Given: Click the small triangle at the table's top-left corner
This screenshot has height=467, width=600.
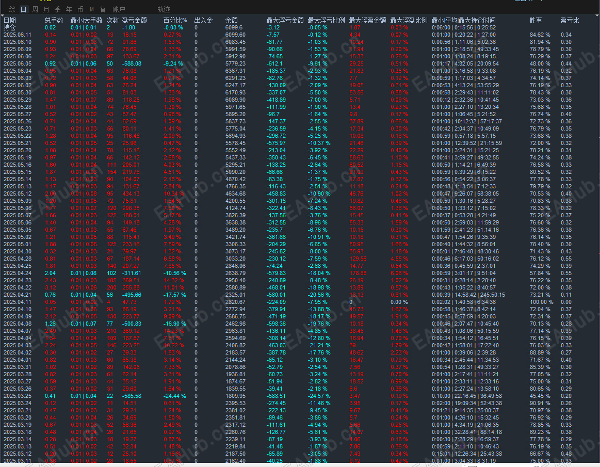Looking at the screenshot, I should pyautogui.click(x=2, y=15).
